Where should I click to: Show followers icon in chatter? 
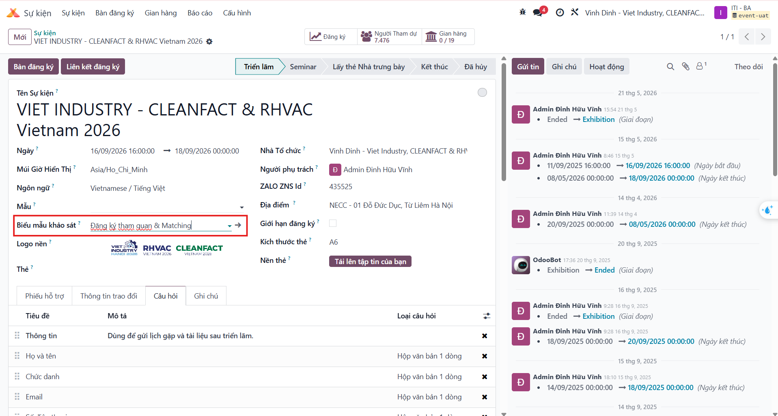tap(701, 66)
